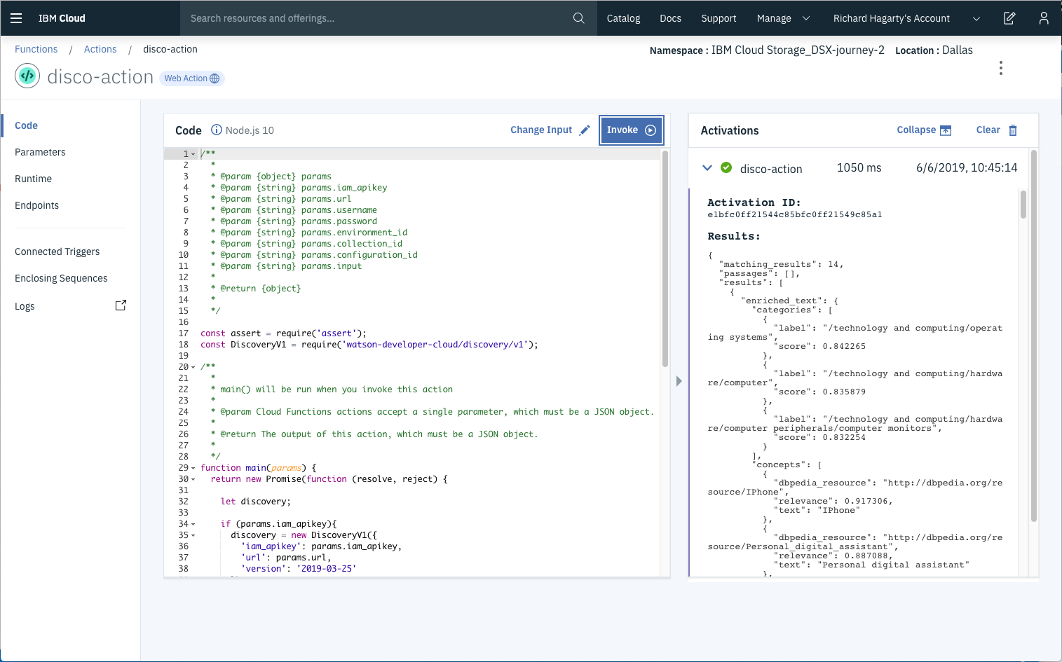Open Richard Hagarty's Account menu
The width and height of the screenshot is (1062, 662).
tap(891, 18)
